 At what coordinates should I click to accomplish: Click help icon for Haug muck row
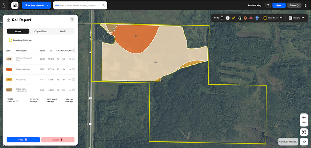74,80
